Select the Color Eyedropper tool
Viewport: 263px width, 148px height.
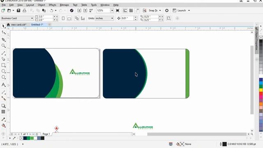(3, 119)
